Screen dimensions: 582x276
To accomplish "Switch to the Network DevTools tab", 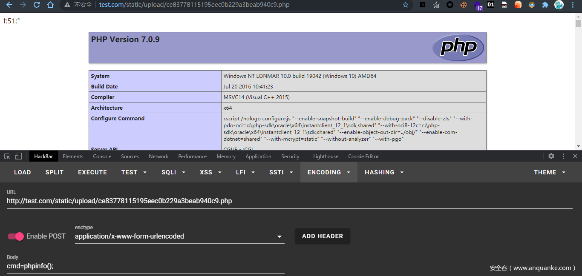I will tap(158, 156).
